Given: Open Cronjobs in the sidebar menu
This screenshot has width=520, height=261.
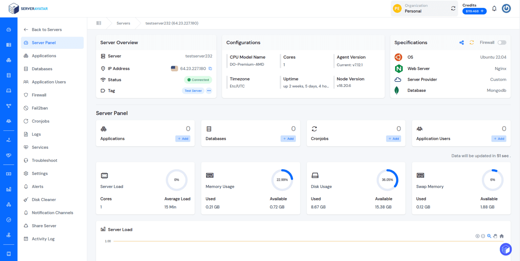Looking at the screenshot, I should coord(41,121).
